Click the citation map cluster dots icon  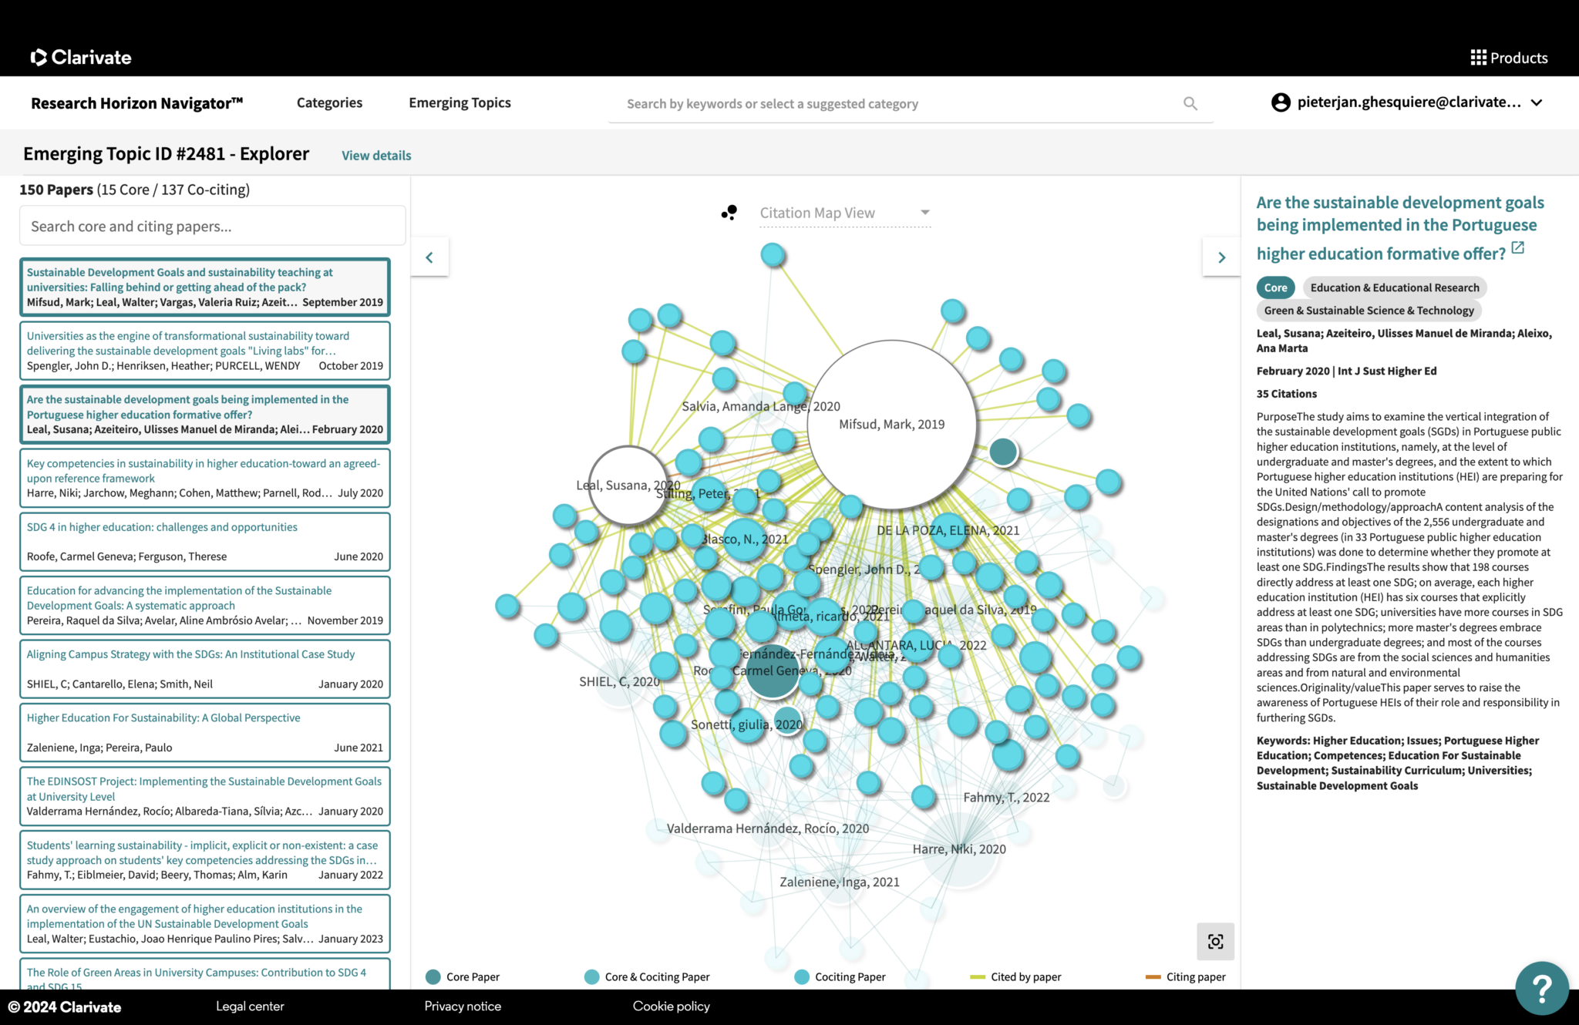click(x=729, y=213)
